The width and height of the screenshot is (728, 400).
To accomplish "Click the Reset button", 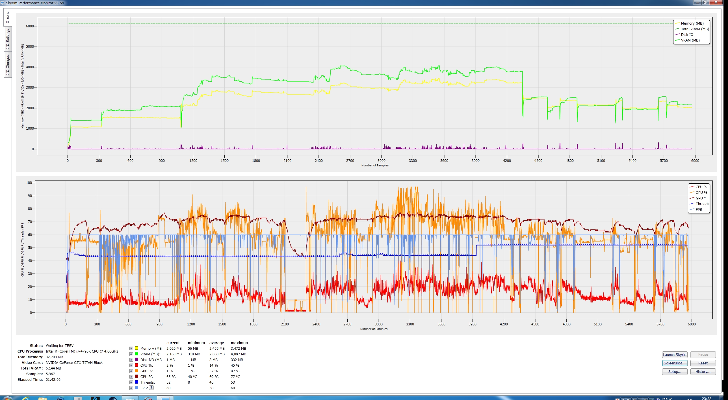I will pos(703,363).
